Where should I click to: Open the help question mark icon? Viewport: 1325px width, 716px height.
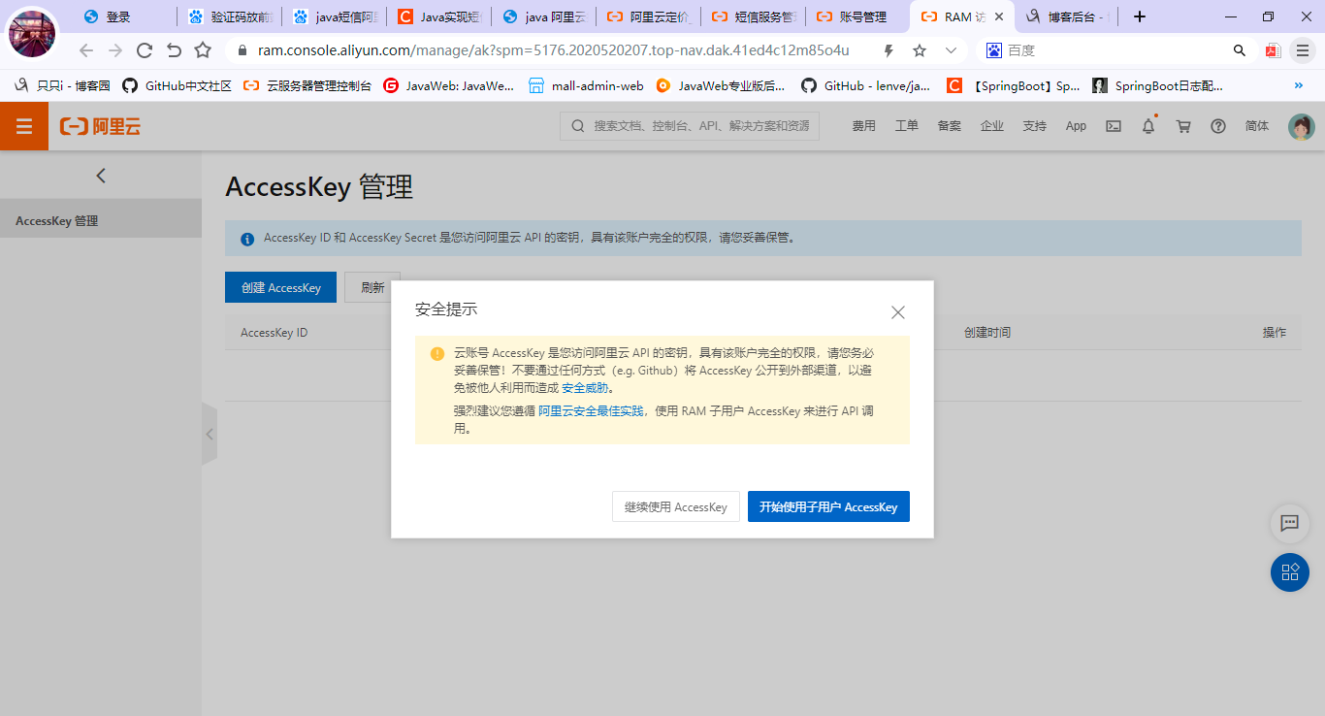[x=1218, y=126]
